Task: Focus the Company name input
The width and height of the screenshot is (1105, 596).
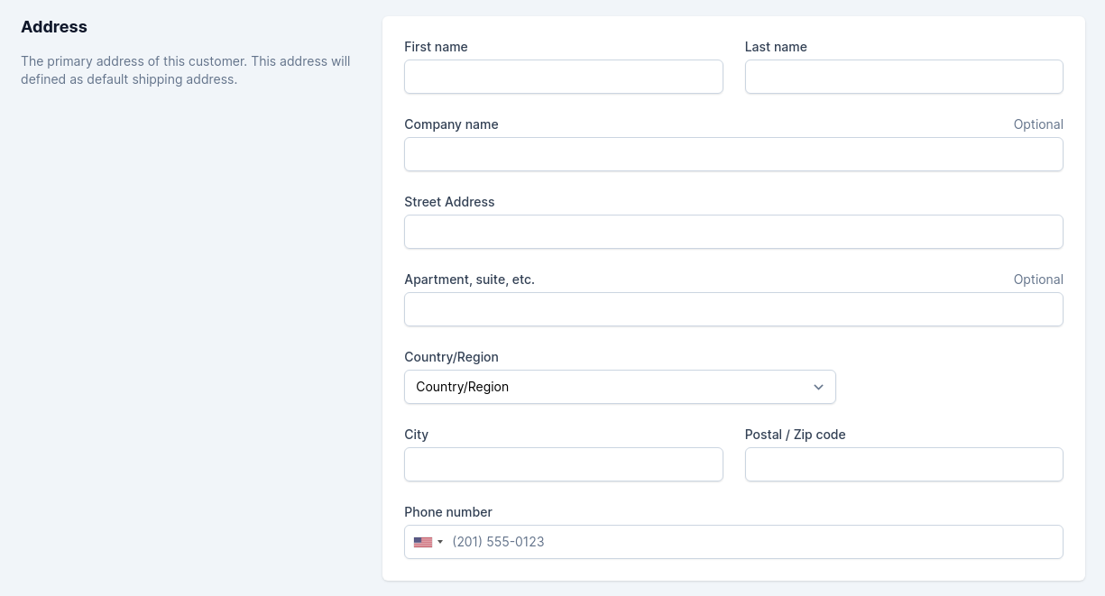Action: click(x=733, y=154)
